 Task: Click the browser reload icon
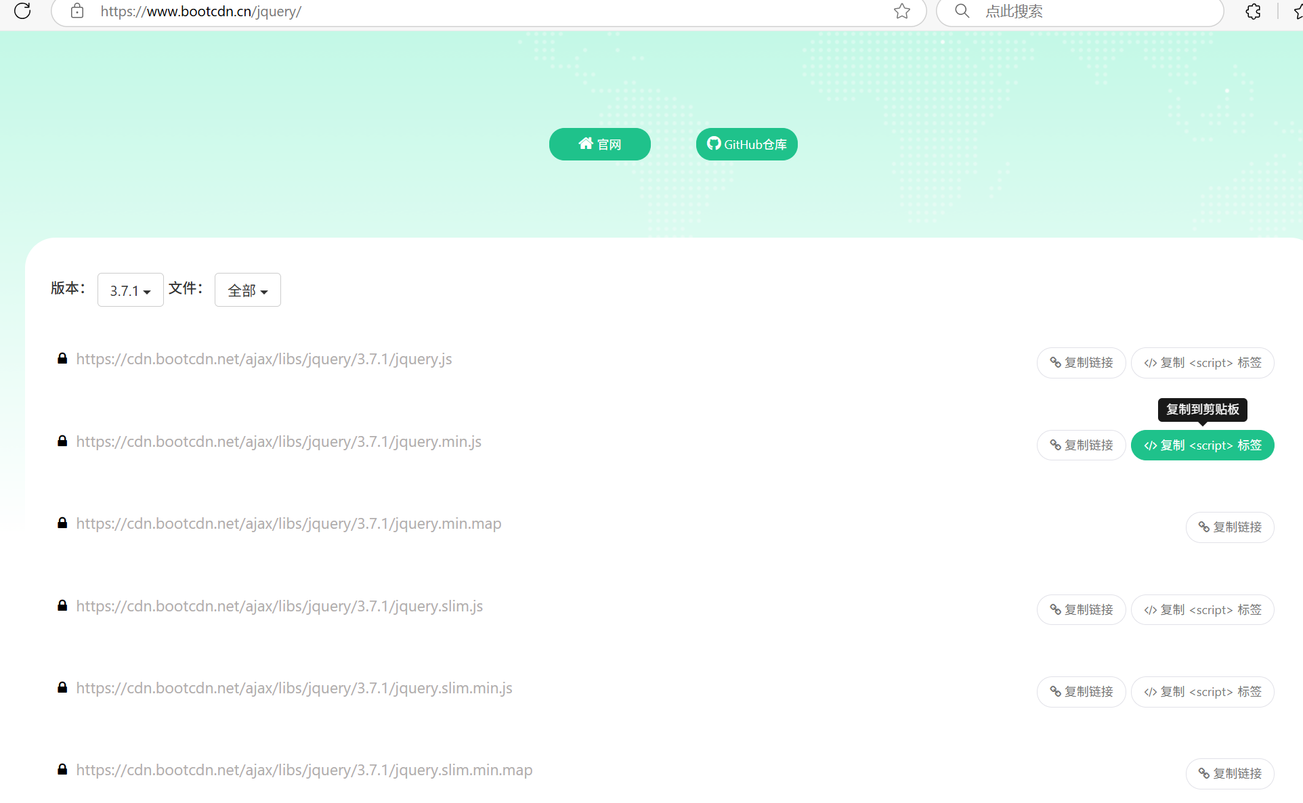(x=22, y=11)
